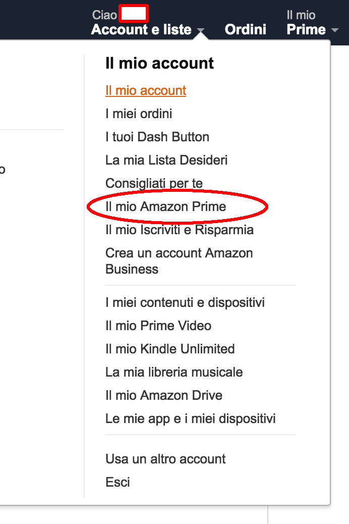This screenshot has width=349, height=524.
Task: Open Il mio Kindle Unlimited
Action: coord(170,349)
